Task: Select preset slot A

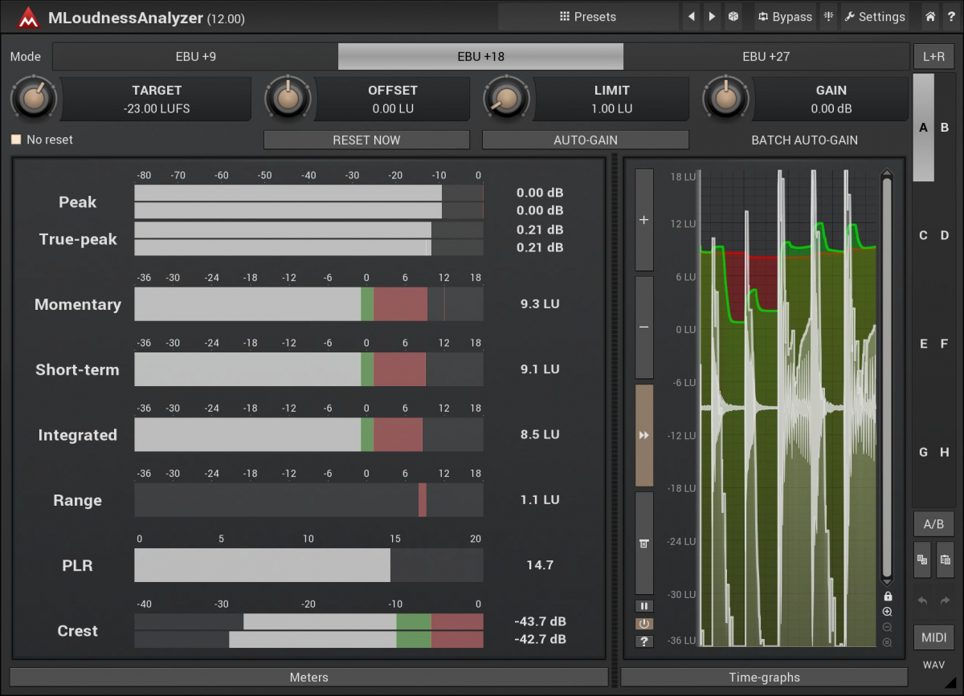Action: click(x=923, y=127)
